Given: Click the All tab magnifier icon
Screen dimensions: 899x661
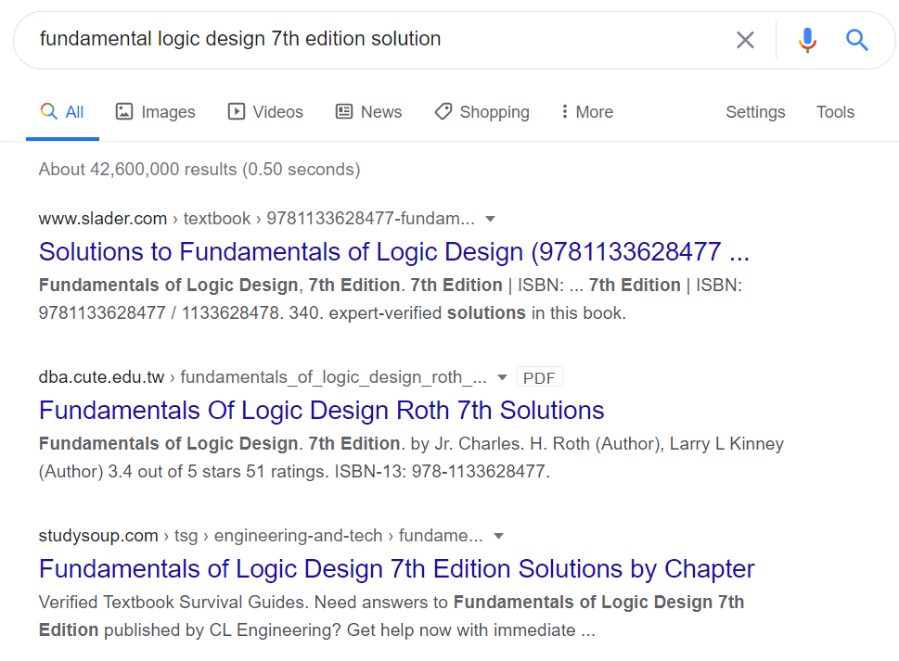Looking at the screenshot, I should pos(49,111).
